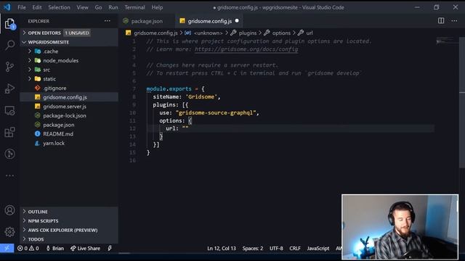Open the View menu
Screen dimensions: 465x261
(82, 7)
